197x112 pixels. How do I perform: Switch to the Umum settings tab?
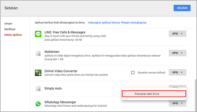[8, 24]
